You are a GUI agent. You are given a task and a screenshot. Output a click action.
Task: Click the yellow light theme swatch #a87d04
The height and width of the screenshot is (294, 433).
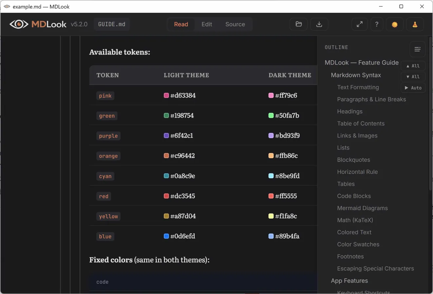click(166, 216)
